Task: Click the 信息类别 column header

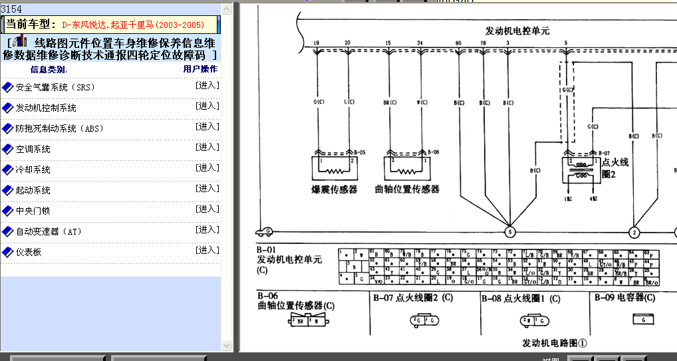Action: coord(49,70)
